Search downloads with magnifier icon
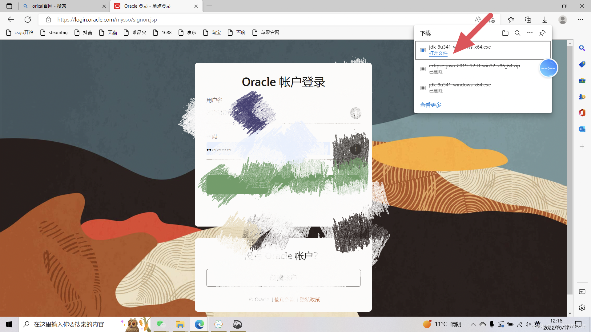 click(517, 33)
